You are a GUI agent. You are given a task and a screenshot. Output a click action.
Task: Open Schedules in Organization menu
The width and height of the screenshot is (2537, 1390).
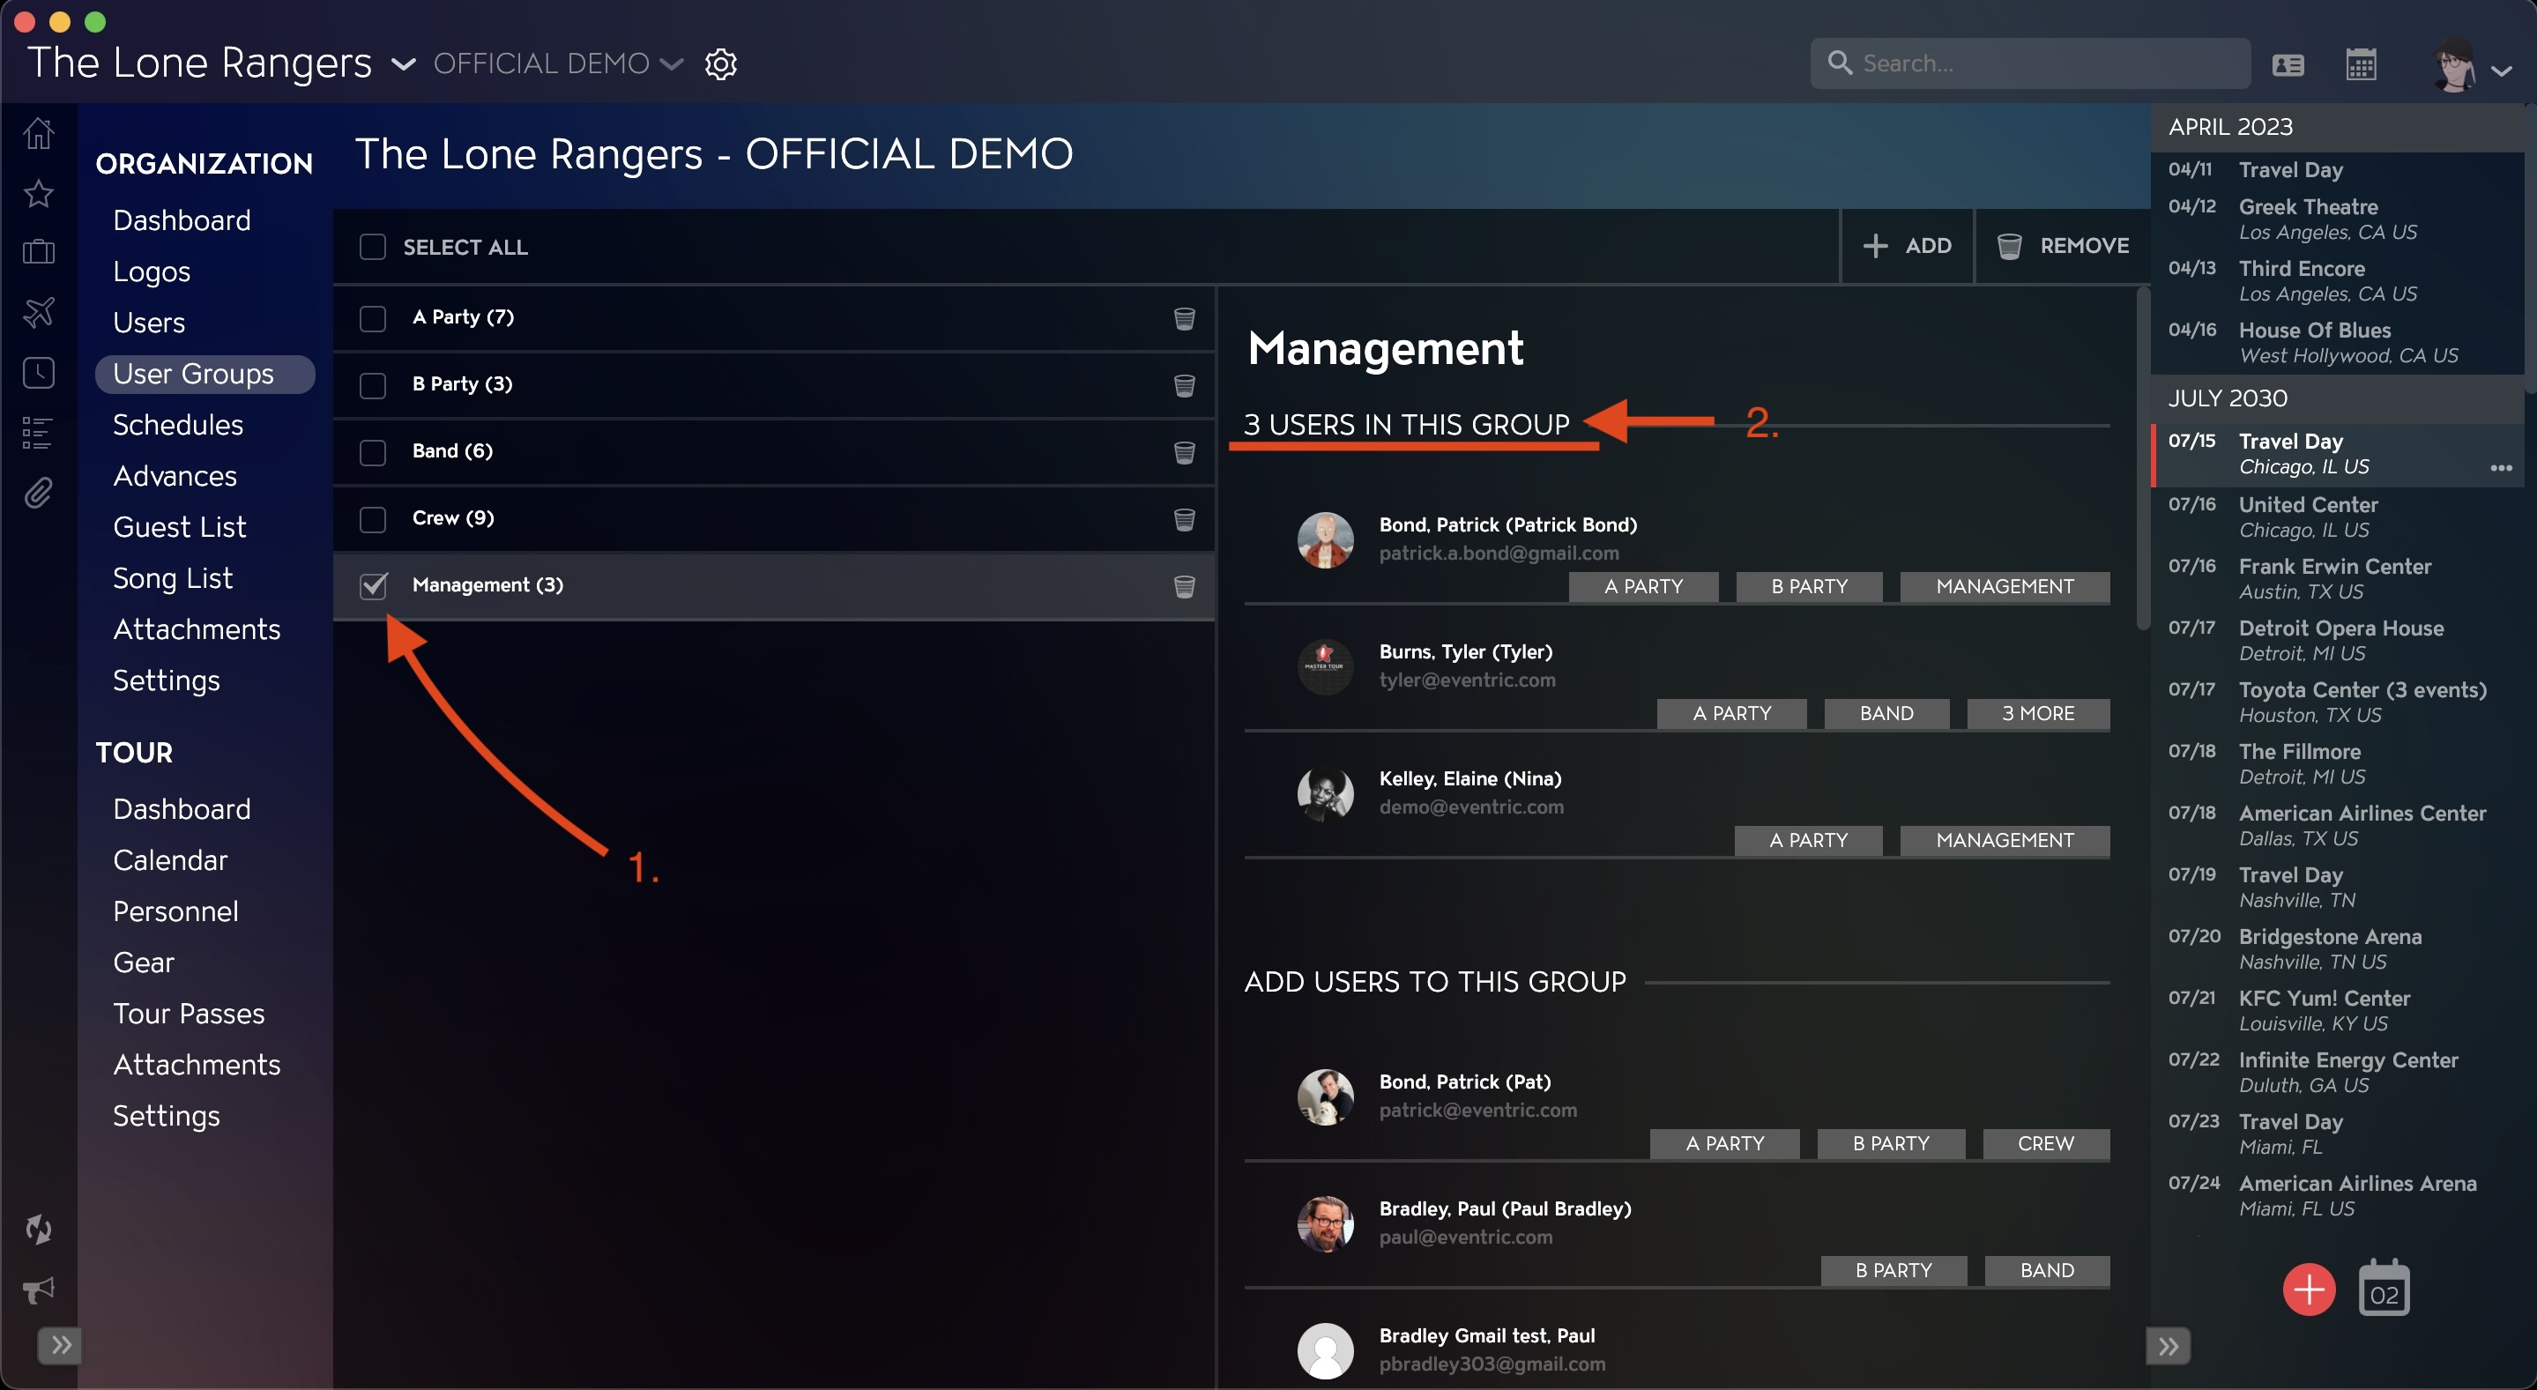coord(178,424)
